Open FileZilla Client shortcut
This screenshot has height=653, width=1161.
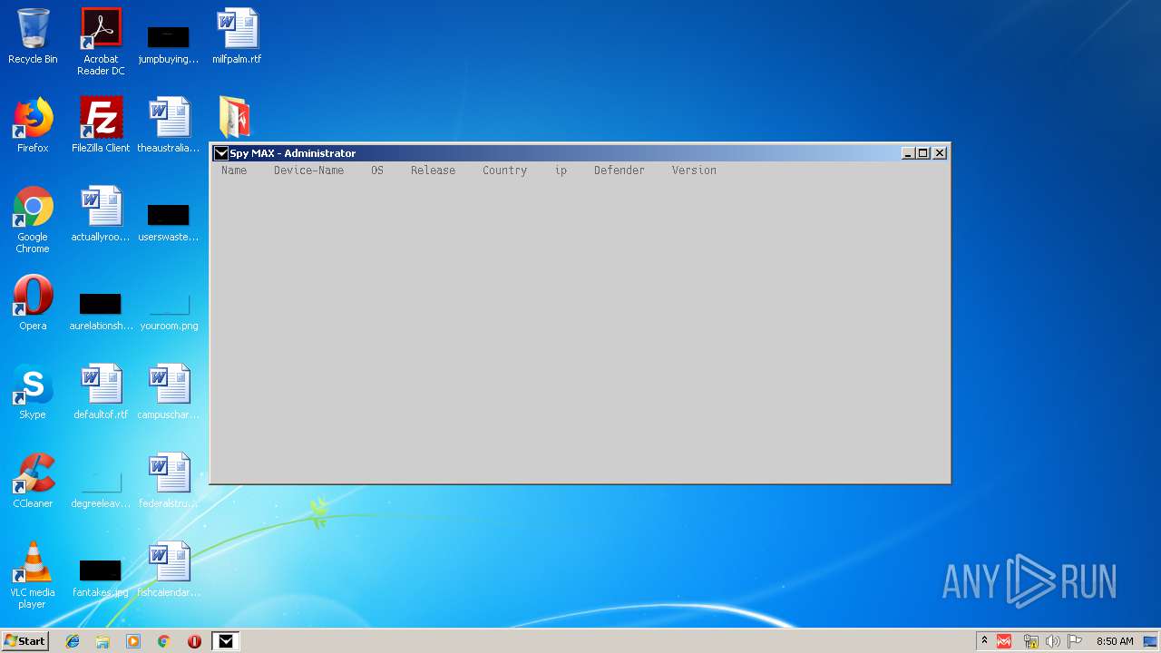click(x=101, y=125)
